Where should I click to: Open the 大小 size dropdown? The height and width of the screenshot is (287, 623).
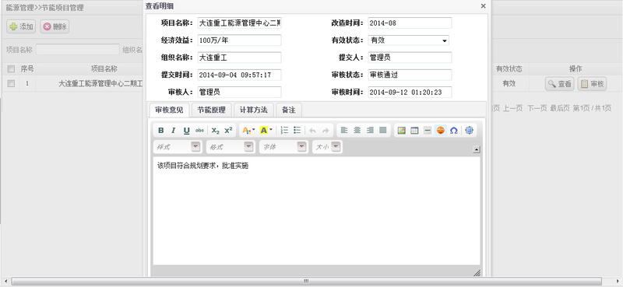[x=327, y=147]
